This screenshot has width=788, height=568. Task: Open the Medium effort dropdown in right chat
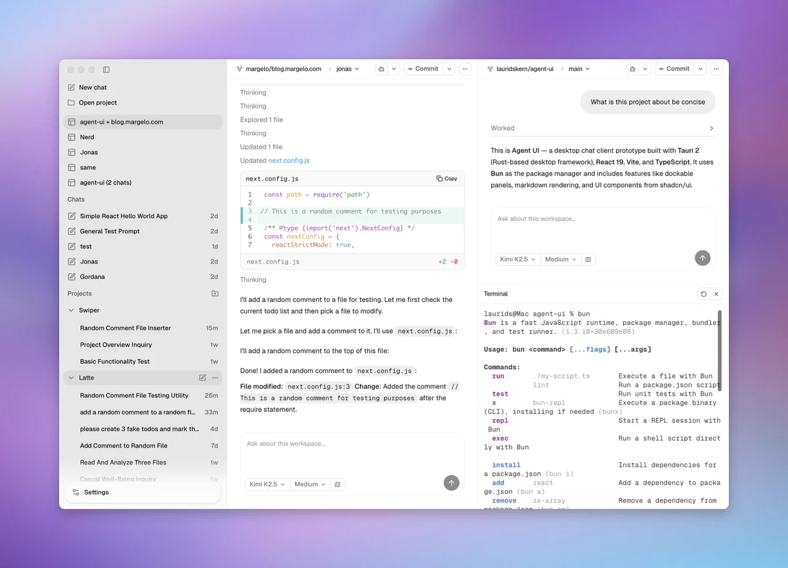click(561, 259)
